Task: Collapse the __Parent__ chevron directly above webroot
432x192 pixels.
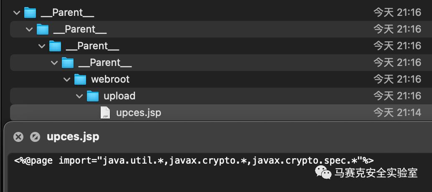Action: pyautogui.click(x=54, y=63)
